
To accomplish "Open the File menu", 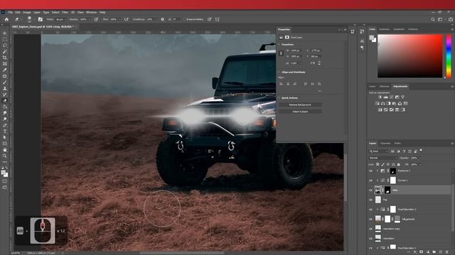I will [11, 13].
